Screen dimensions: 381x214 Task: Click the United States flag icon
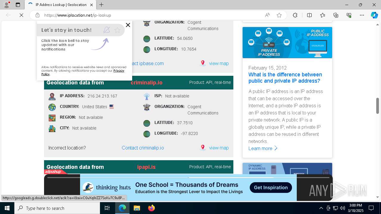tap(112, 107)
